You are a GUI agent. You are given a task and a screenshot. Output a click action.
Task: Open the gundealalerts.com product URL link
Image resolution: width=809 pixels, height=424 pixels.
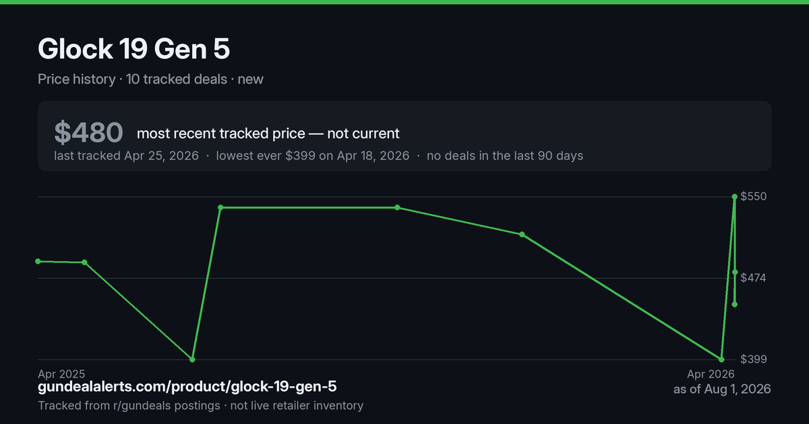(x=187, y=387)
